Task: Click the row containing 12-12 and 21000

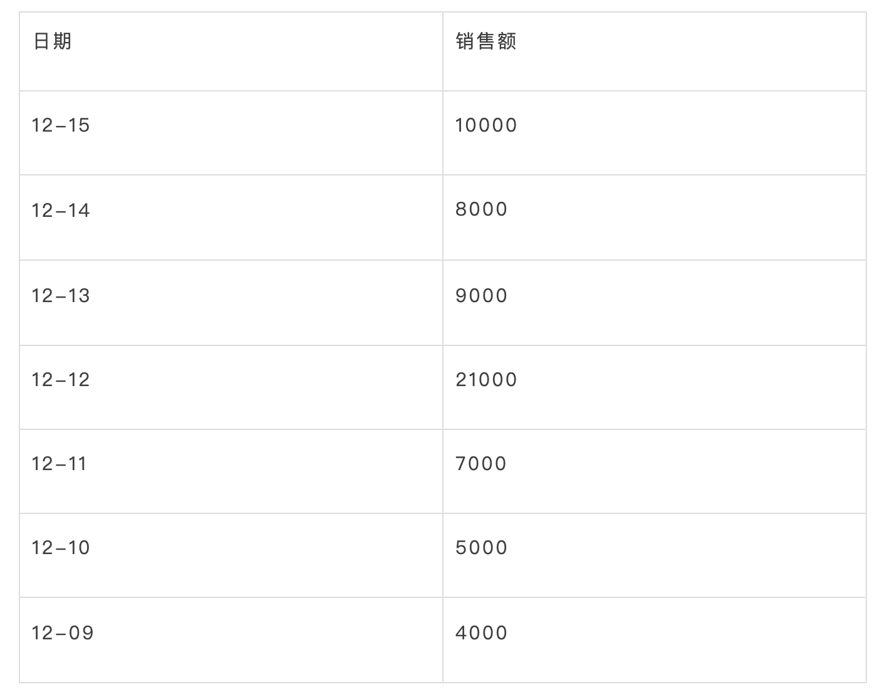Action: click(443, 387)
